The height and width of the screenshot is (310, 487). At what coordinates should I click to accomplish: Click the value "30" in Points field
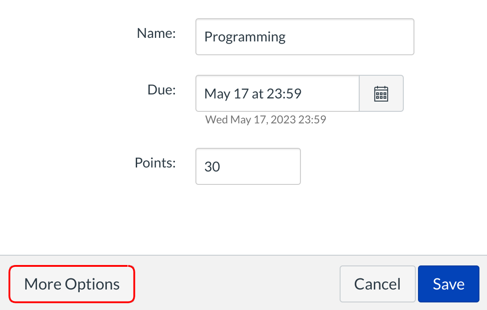pos(212,167)
